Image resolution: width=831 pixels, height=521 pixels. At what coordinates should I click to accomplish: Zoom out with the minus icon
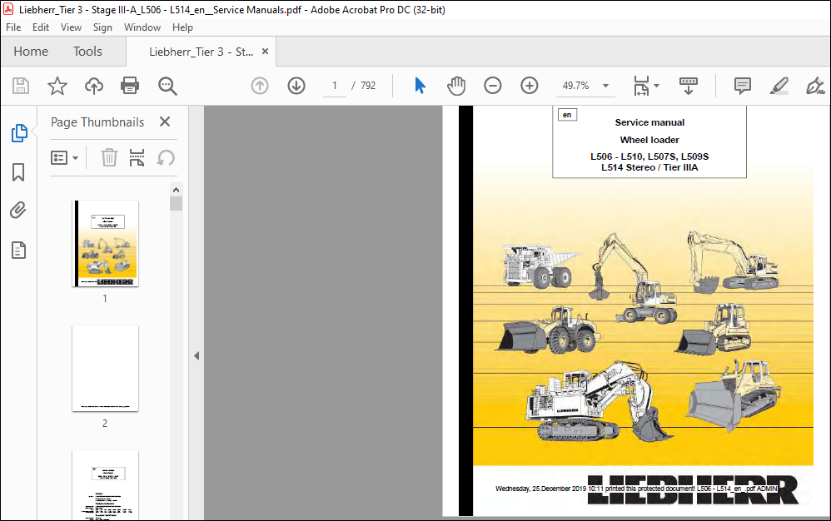click(492, 86)
